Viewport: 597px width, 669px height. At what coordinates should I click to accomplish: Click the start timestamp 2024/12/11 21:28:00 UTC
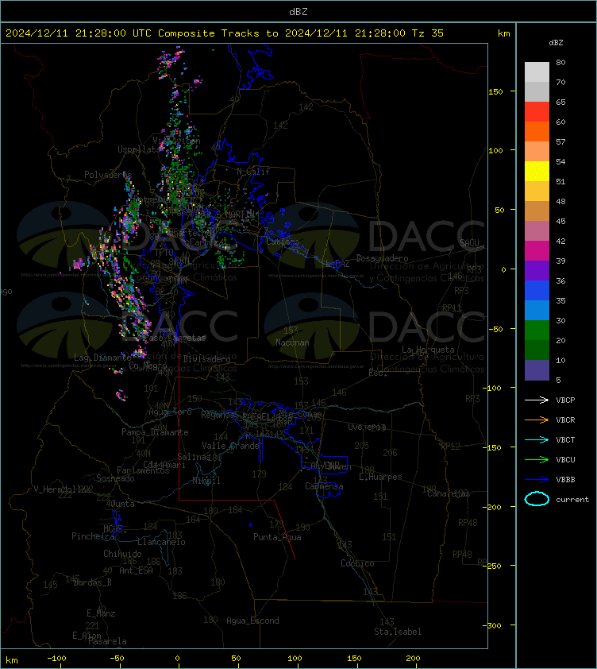pyautogui.click(x=78, y=33)
